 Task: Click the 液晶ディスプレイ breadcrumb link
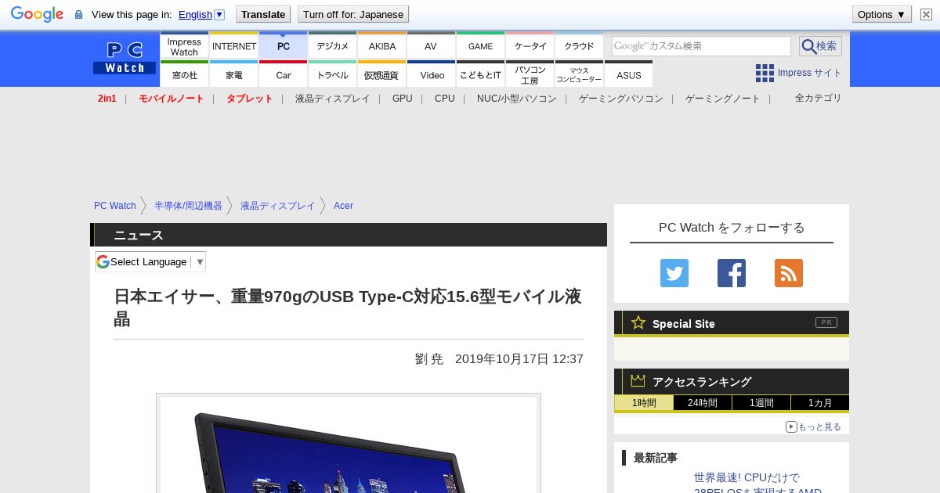(x=277, y=206)
